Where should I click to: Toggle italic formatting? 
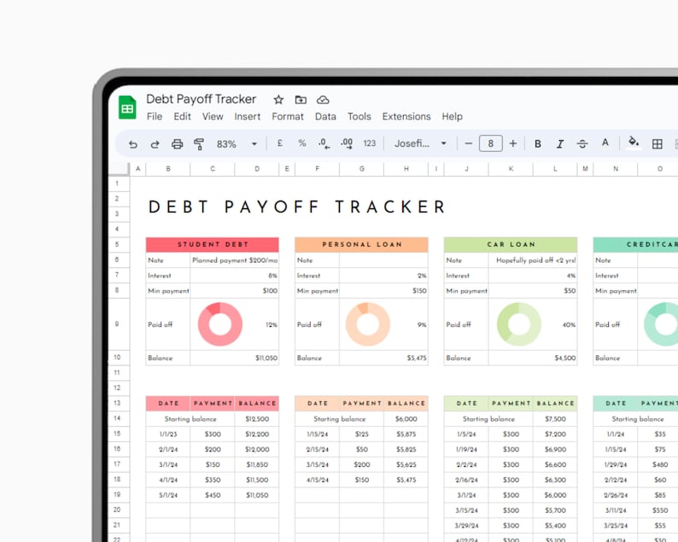pyautogui.click(x=560, y=144)
